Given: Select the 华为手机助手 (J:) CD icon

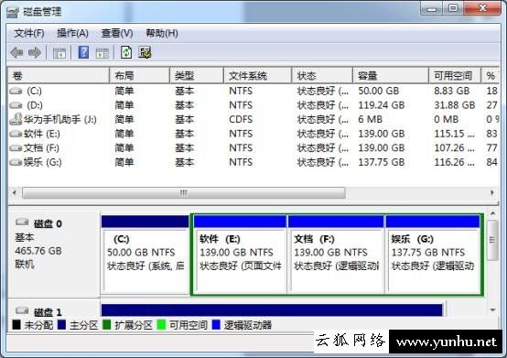Looking at the screenshot, I should point(16,119).
